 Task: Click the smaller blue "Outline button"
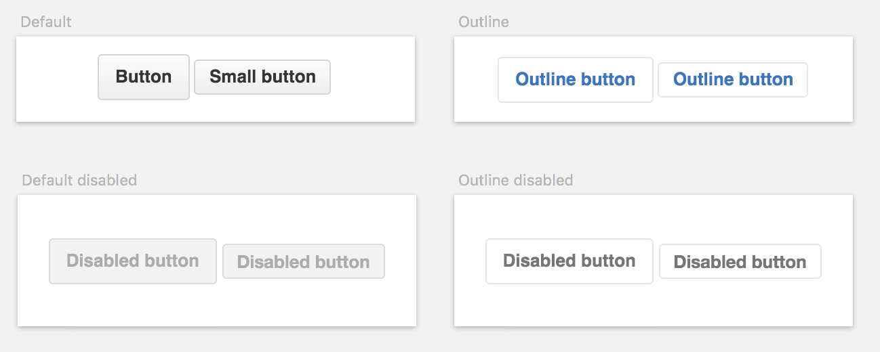[733, 80]
